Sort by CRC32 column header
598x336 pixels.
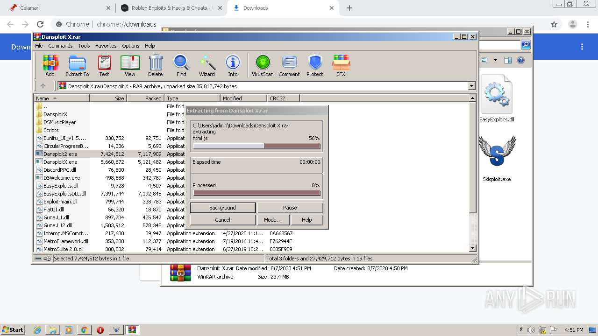[x=283, y=98]
